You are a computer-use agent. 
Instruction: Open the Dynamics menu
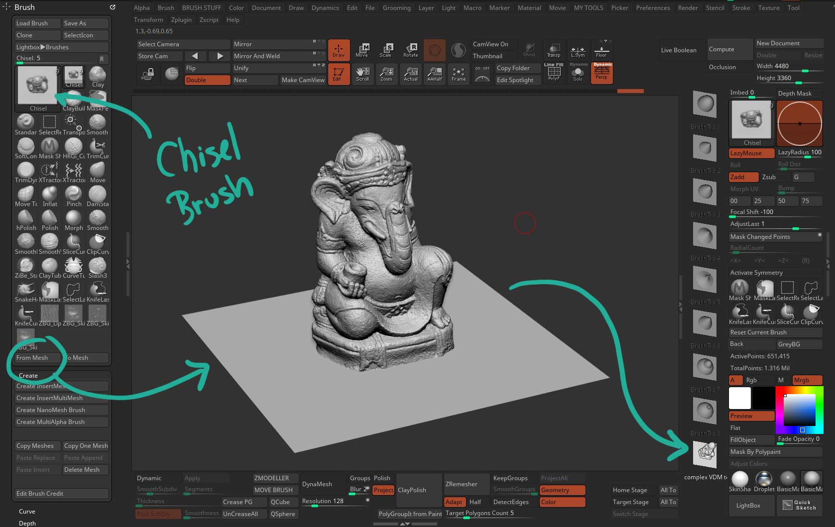(x=325, y=8)
